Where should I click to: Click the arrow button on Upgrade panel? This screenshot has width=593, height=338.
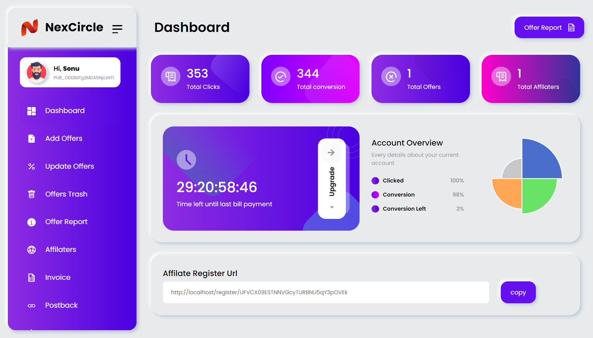(331, 153)
